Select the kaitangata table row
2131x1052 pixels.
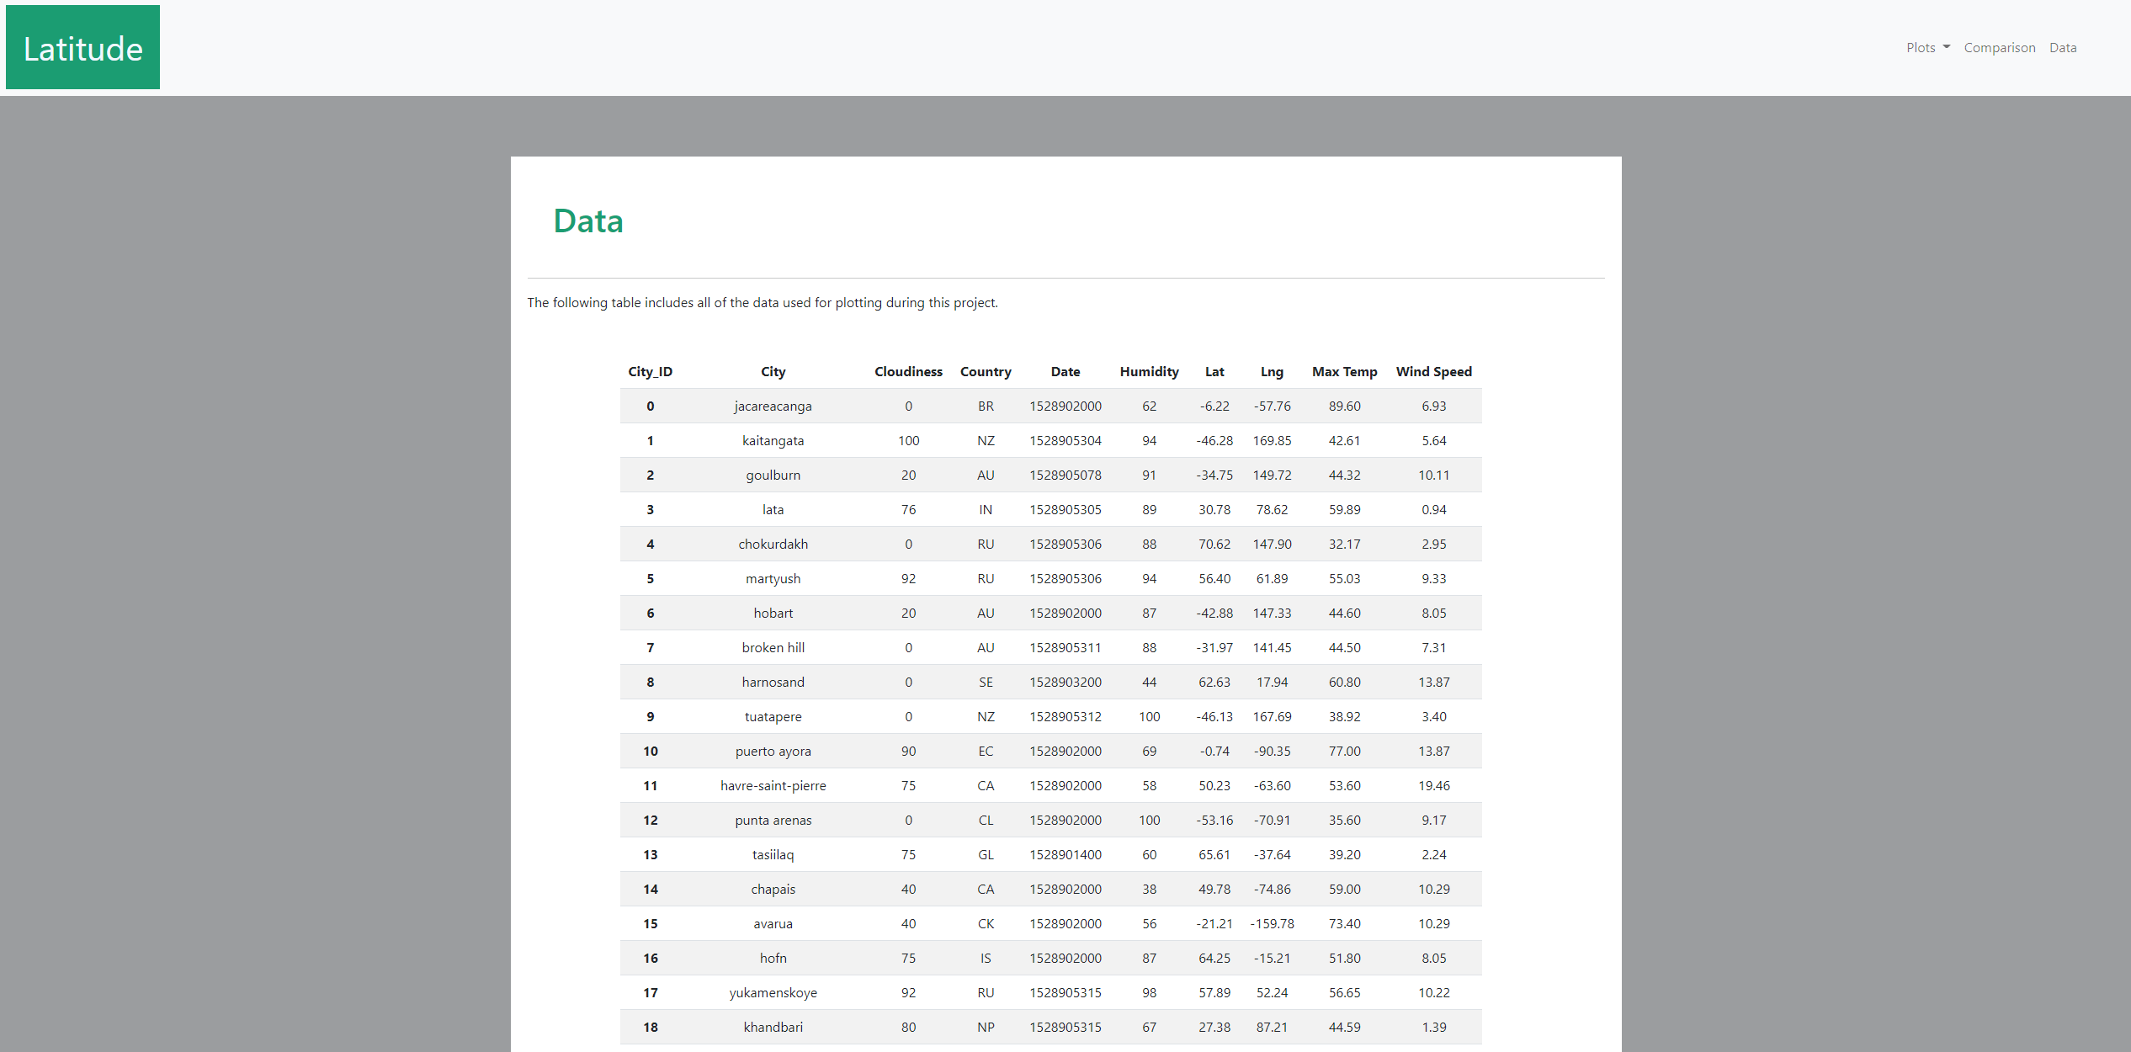(x=1050, y=441)
